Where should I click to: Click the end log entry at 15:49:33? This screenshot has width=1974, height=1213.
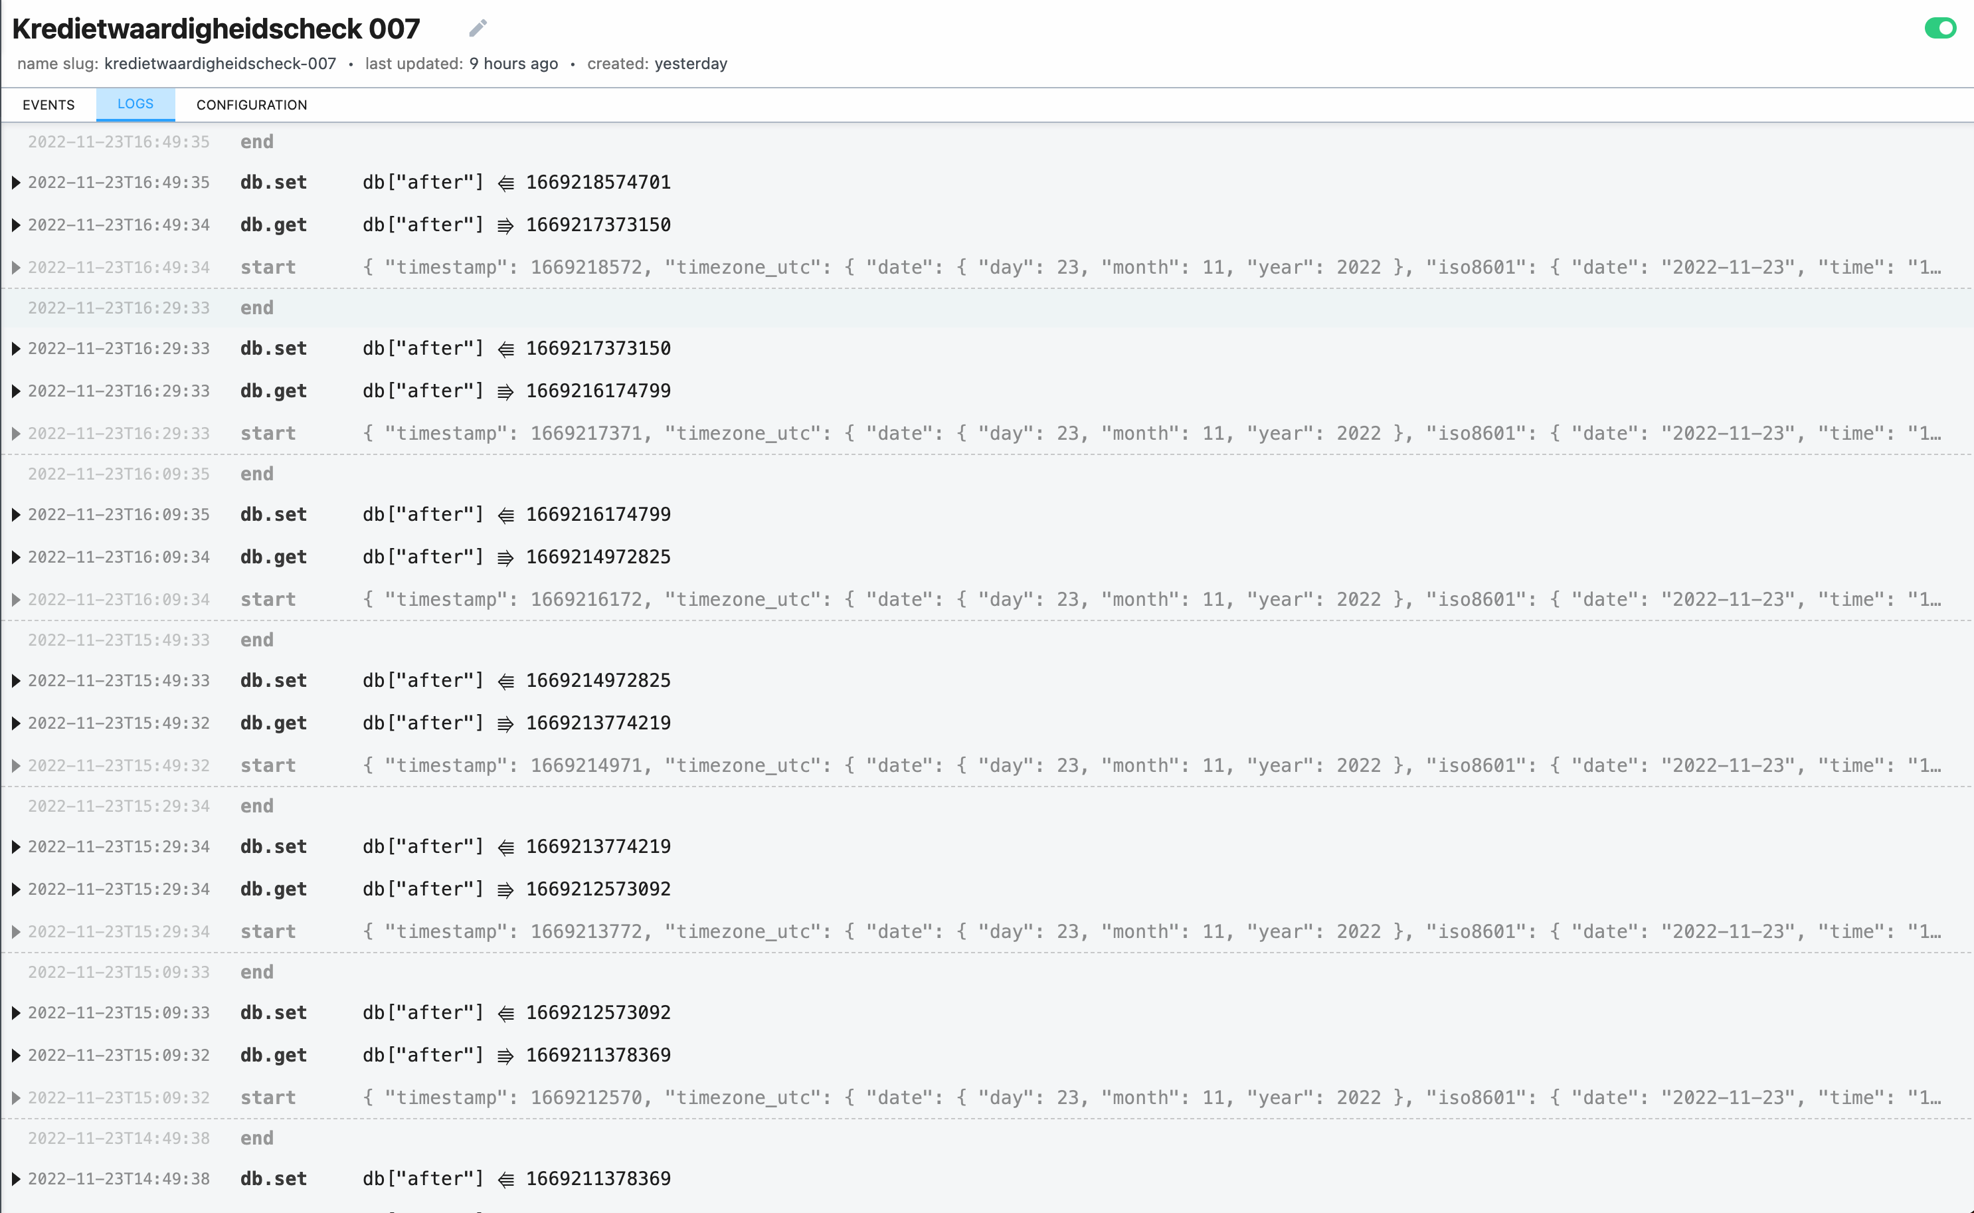tap(256, 640)
